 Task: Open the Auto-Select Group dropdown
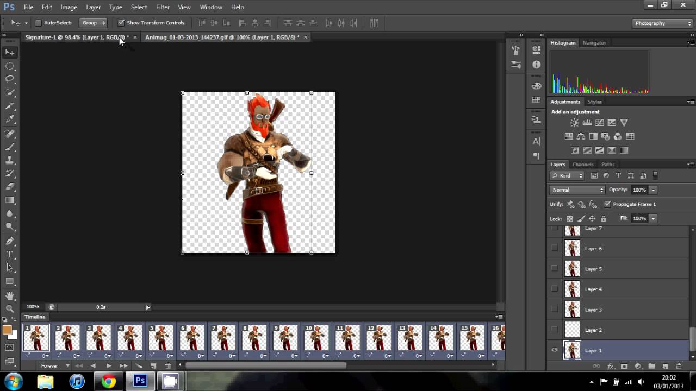pyautogui.click(x=94, y=23)
